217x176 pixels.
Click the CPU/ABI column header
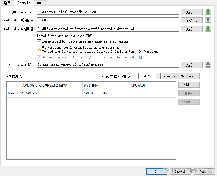(x=138, y=85)
